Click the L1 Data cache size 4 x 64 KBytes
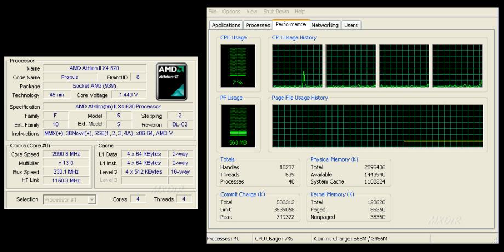 (144, 154)
